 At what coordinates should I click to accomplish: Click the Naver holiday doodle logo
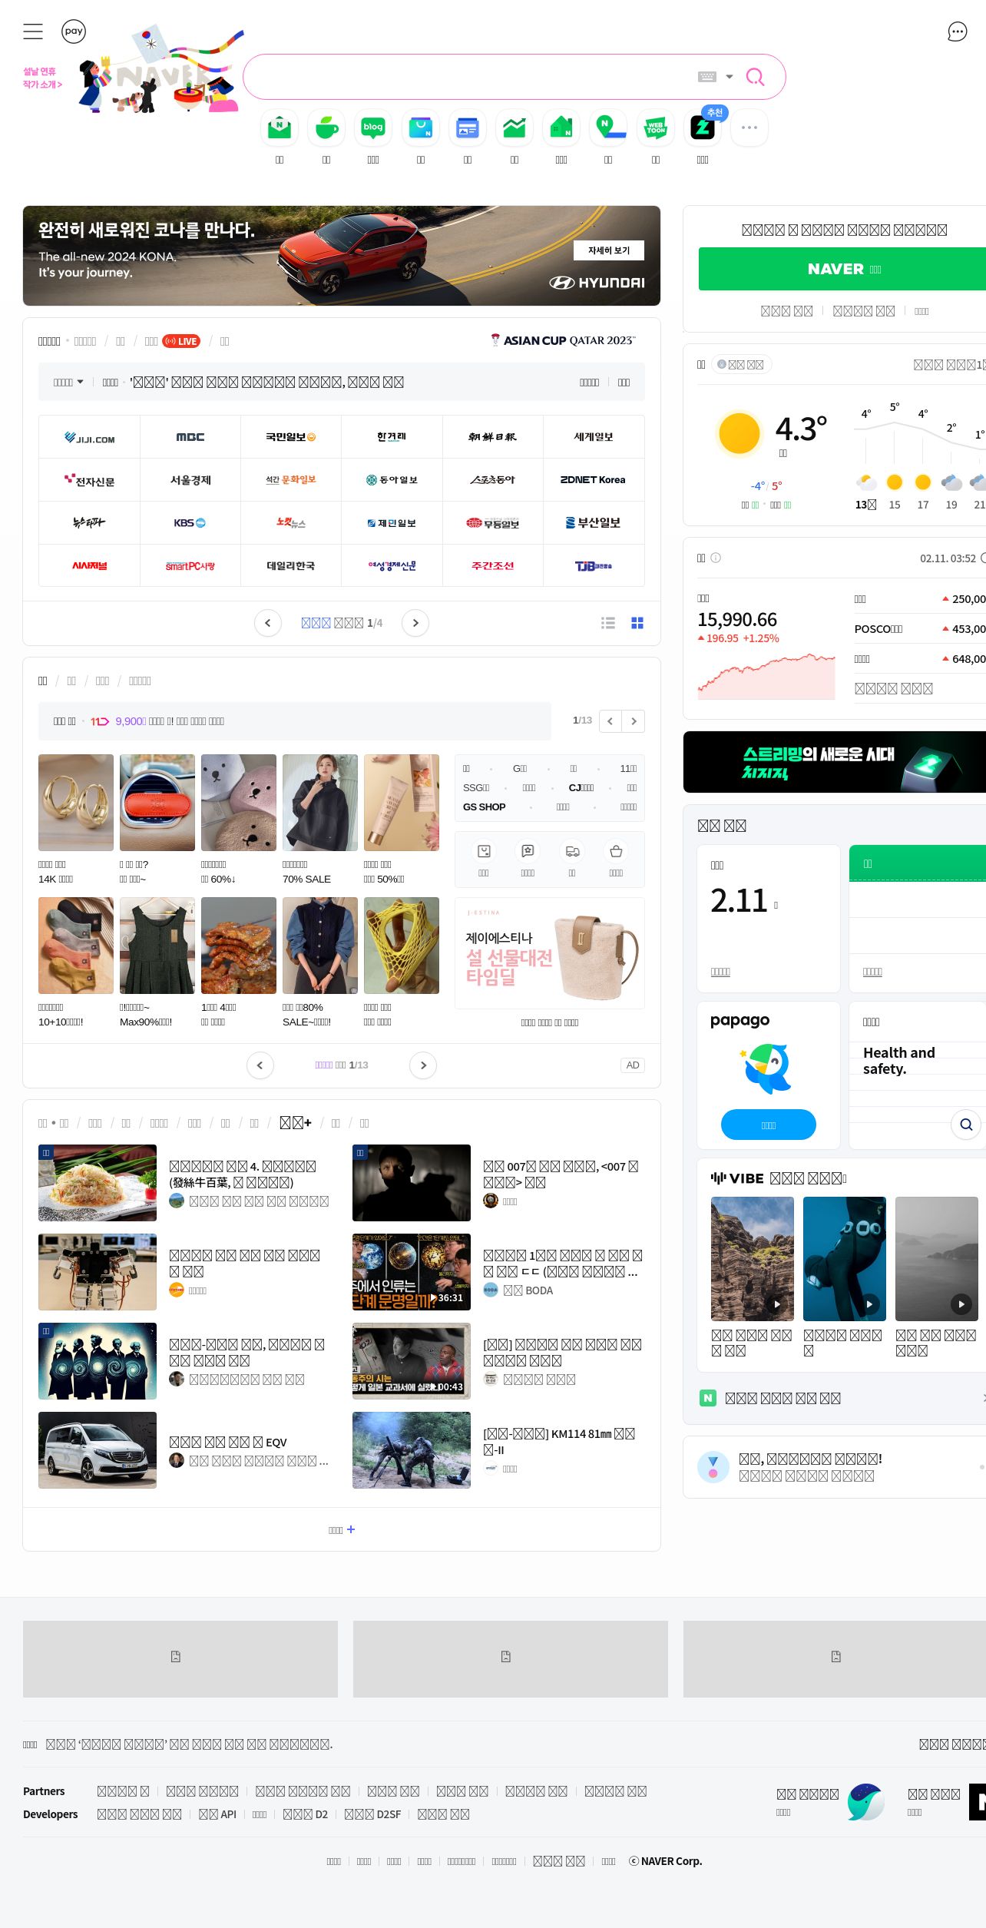[x=161, y=69]
